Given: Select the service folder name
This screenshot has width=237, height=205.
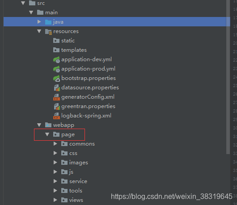Looking at the screenshot, I should (78, 181).
